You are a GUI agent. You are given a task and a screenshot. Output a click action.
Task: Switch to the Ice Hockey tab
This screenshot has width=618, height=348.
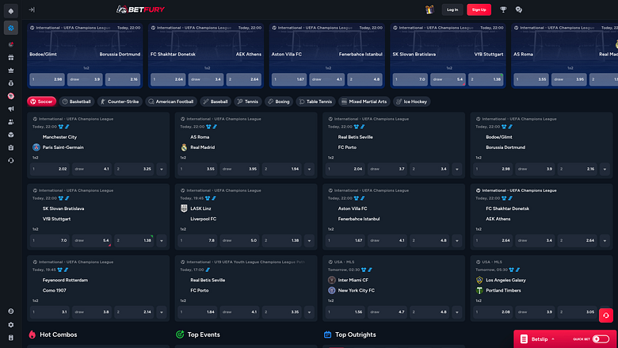411,101
